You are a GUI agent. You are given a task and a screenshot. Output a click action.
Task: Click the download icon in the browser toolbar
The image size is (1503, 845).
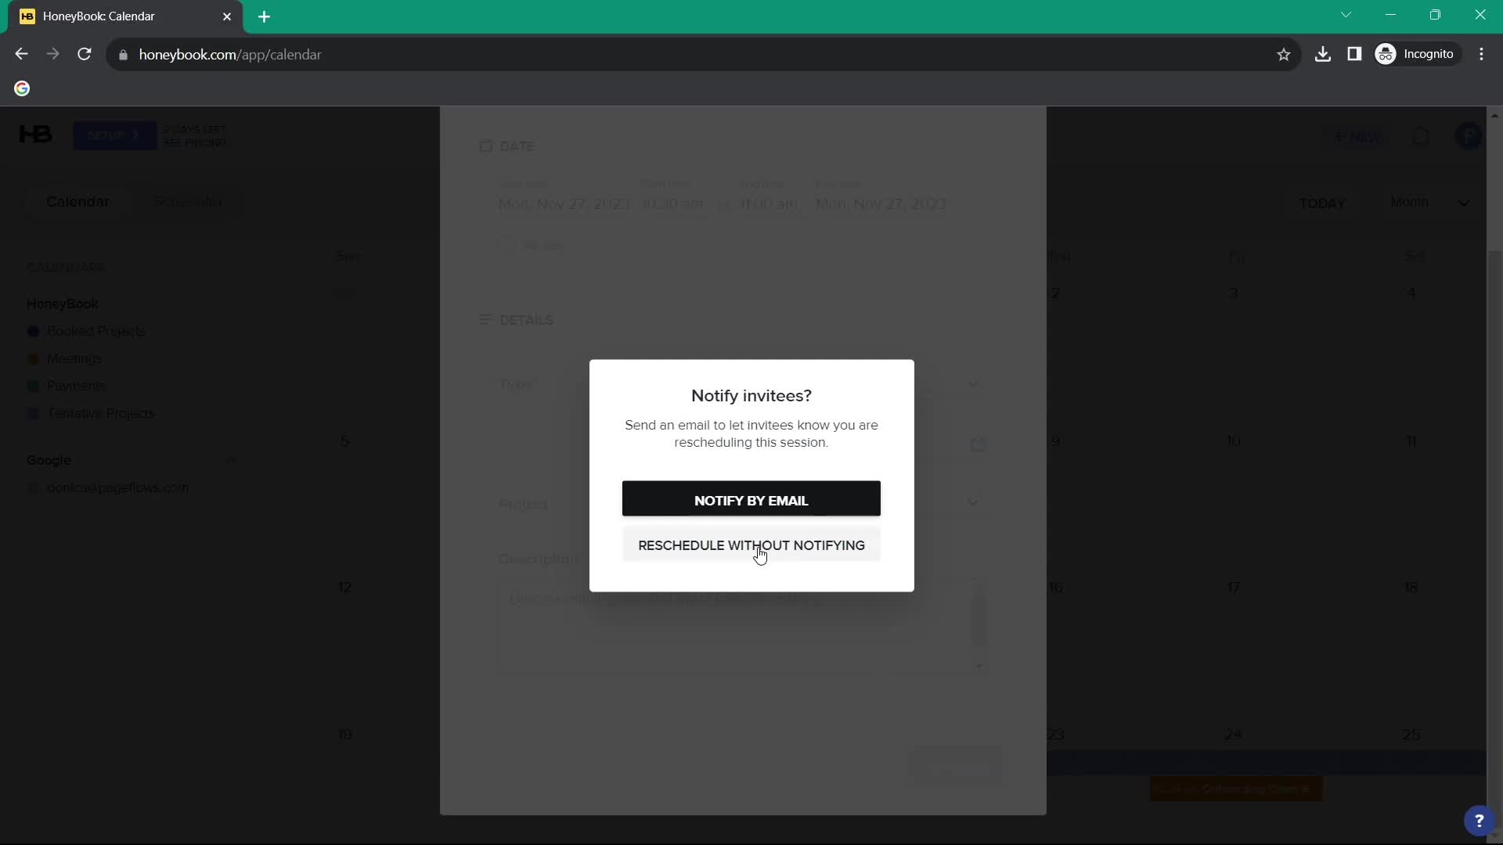click(x=1322, y=54)
